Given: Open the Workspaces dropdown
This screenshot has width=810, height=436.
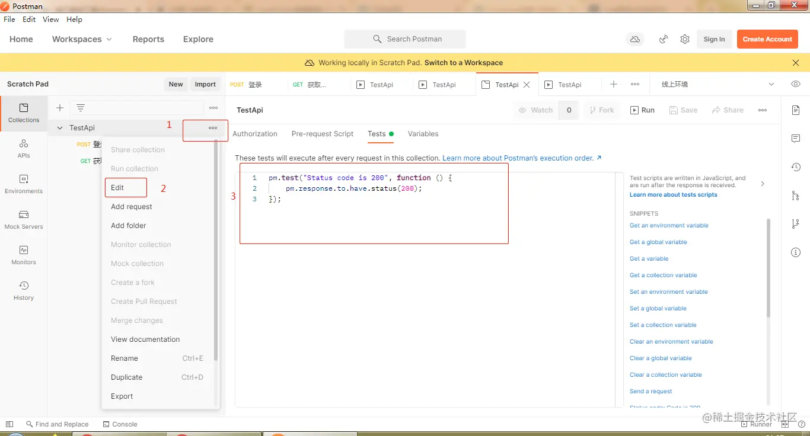Looking at the screenshot, I should coord(82,39).
